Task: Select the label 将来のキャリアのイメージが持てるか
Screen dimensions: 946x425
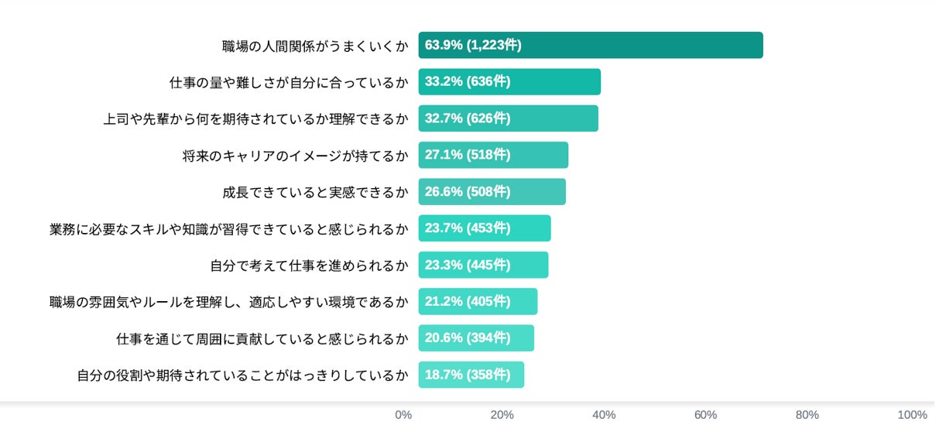Action: coord(295,156)
